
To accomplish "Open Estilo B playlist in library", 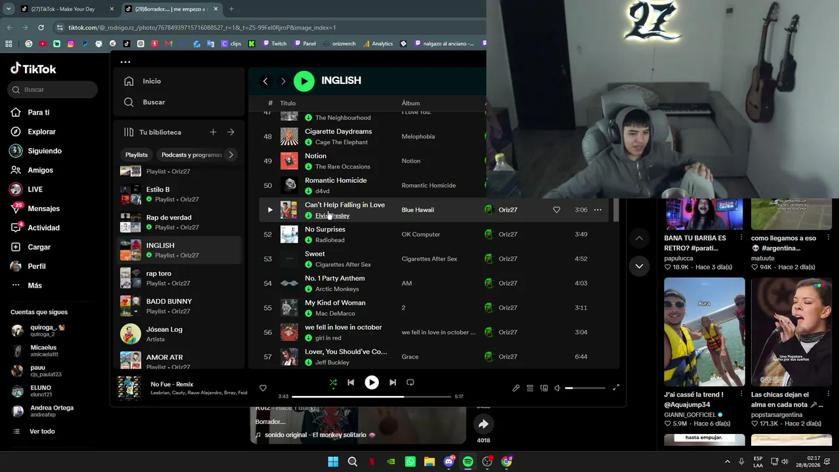I will 180,194.
